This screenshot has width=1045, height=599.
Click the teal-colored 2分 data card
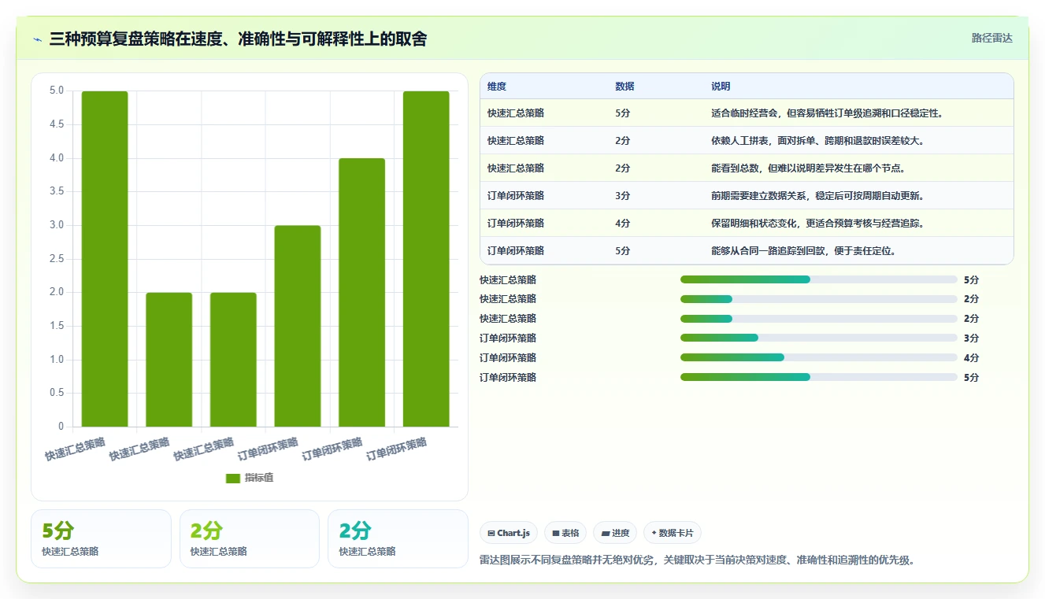point(398,538)
